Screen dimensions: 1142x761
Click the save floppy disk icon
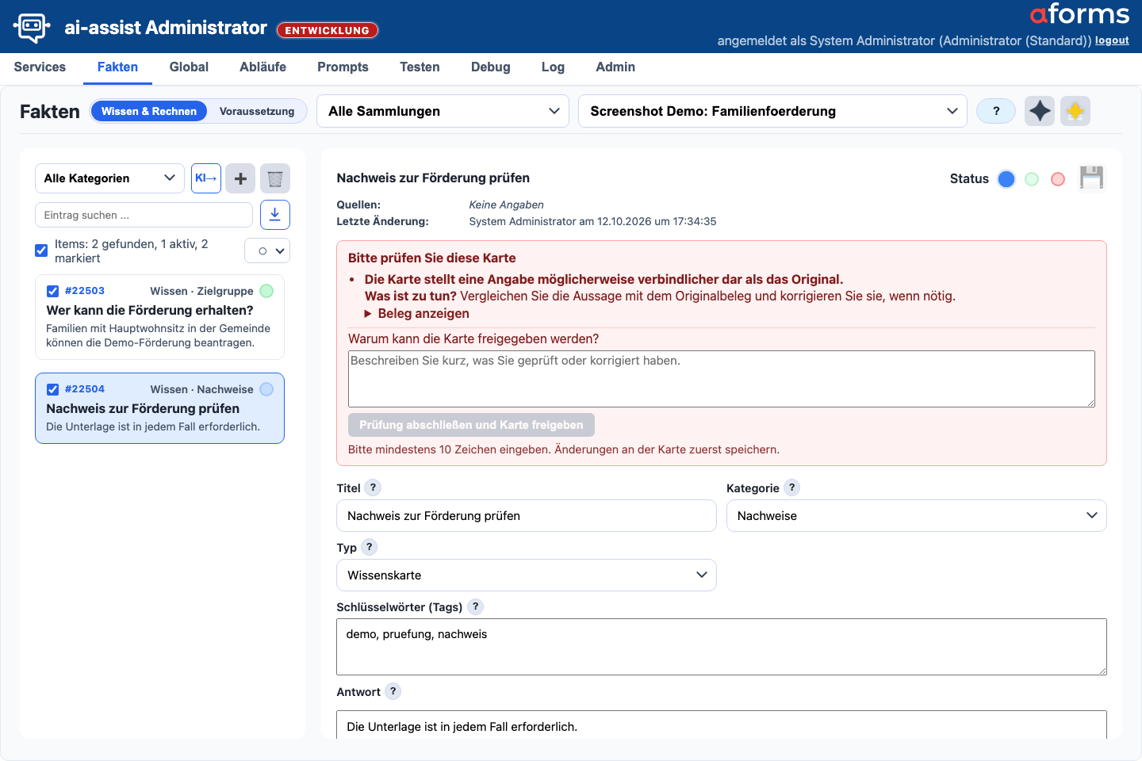[1091, 178]
